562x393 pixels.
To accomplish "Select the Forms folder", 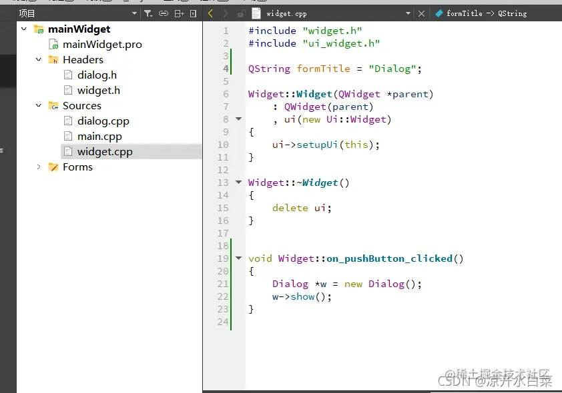I will [x=77, y=167].
